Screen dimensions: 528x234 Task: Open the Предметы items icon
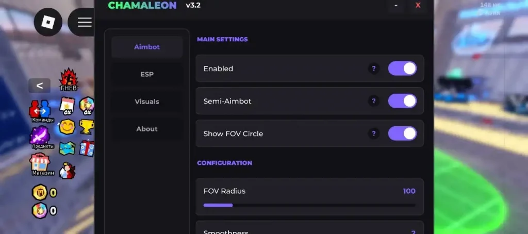coord(42,138)
